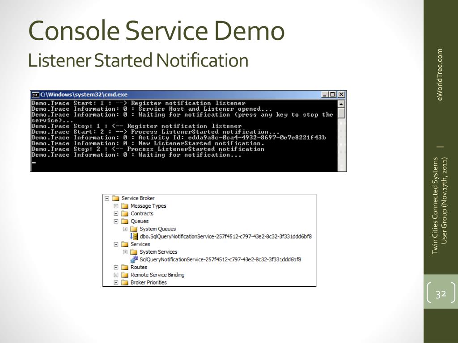The image size is (458, 343).
Task: Select the System Services label
Action: point(158,252)
